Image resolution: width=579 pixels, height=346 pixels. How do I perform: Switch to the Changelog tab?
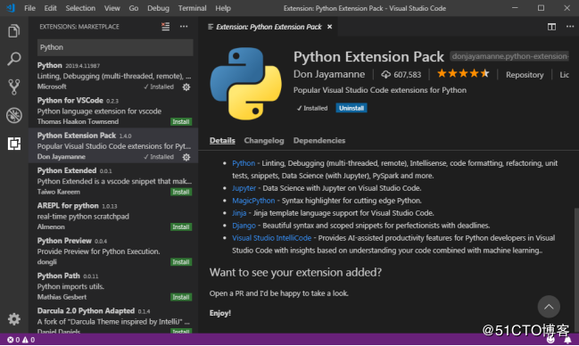coord(264,141)
